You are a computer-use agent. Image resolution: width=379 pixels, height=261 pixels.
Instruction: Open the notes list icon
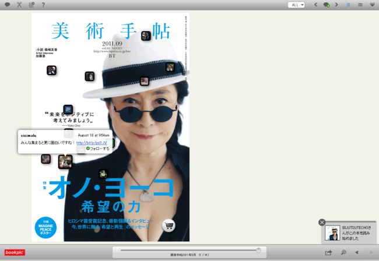click(x=31, y=5)
